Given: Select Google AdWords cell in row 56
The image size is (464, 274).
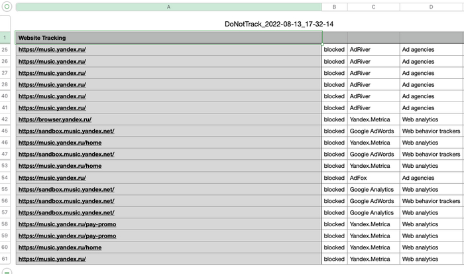Looking at the screenshot, I should (x=373, y=201).
